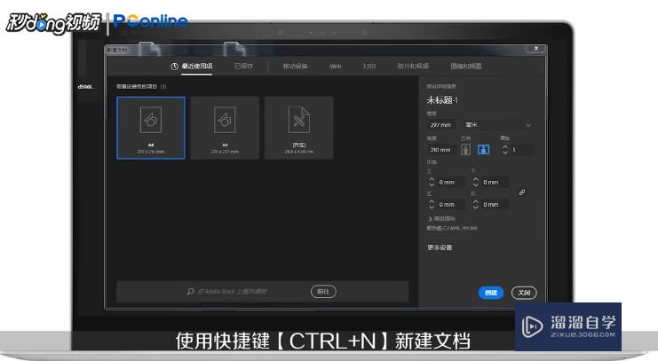Screen dimensions: 658x361
Task: Click the bottom bleed 0 mm field
Action: click(x=495, y=183)
